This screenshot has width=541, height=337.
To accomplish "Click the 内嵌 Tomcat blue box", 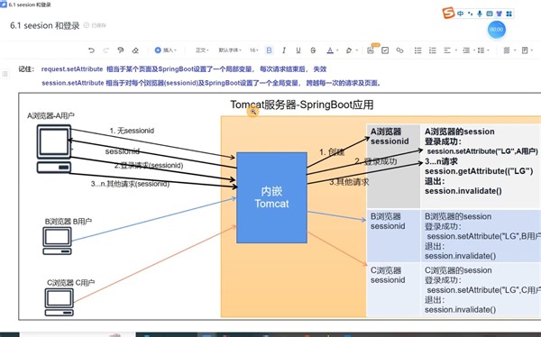I will tap(272, 197).
